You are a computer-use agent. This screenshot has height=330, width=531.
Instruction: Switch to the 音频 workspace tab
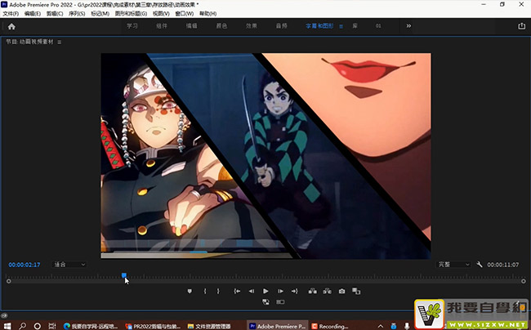pyautogui.click(x=281, y=26)
